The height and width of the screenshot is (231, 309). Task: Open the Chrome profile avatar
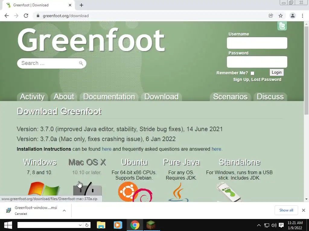pyautogui.click(x=293, y=16)
